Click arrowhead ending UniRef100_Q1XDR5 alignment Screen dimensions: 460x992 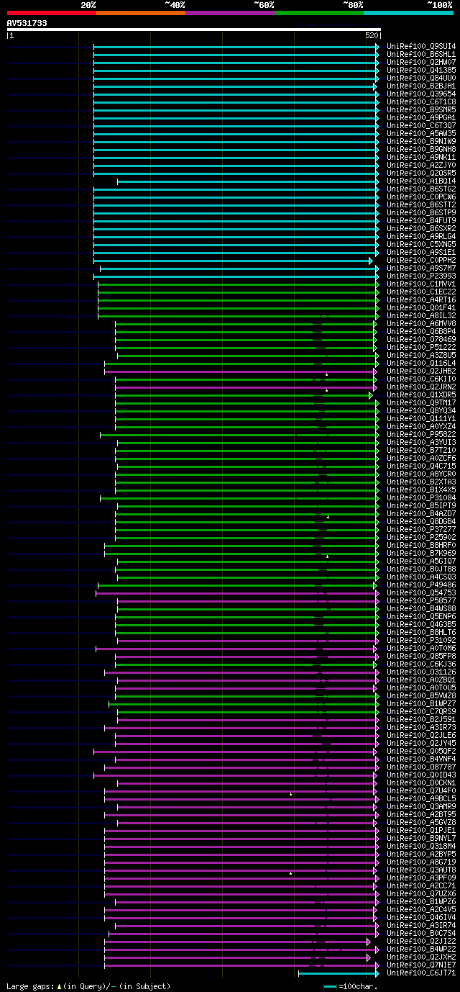tap(371, 395)
